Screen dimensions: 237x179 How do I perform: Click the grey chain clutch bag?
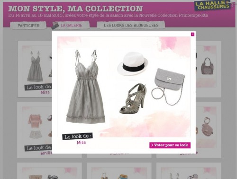click(168, 87)
